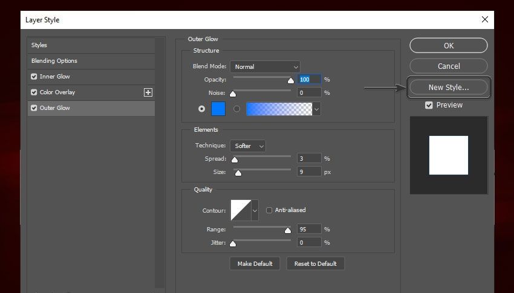514x293 pixels.
Task: Expand the Contour picker dropdown arrow
Action: (255, 210)
